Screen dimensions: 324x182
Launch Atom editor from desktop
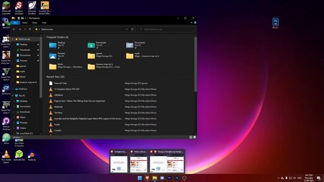(x=6, y=139)
